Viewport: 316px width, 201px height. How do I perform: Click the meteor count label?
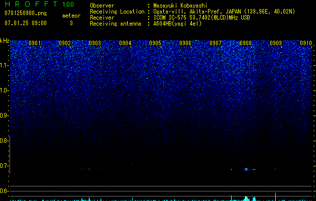click(x=71, y=16)
